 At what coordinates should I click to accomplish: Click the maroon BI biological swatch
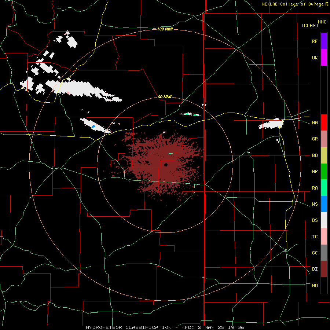tap(324, 269)
